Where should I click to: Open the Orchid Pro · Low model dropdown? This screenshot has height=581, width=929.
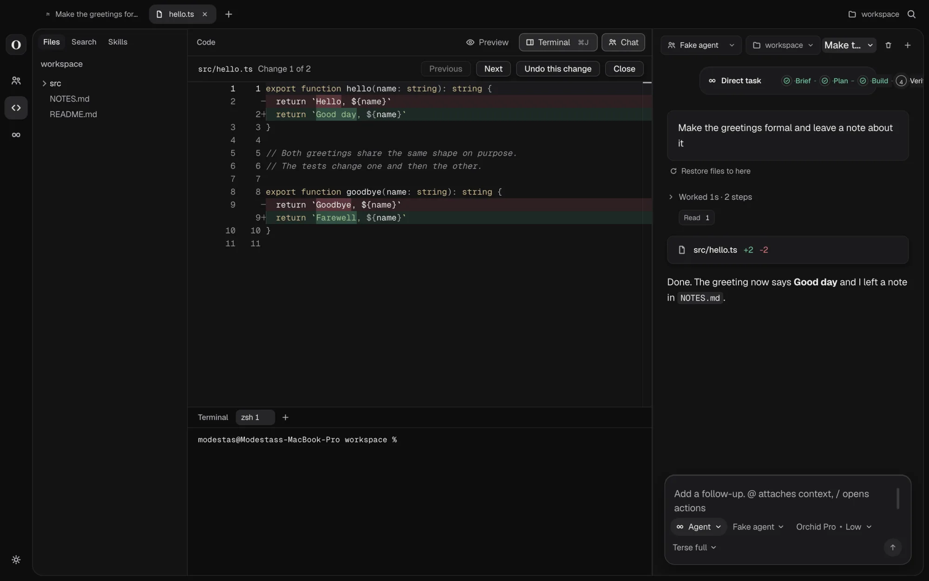[x=833, y=527]
